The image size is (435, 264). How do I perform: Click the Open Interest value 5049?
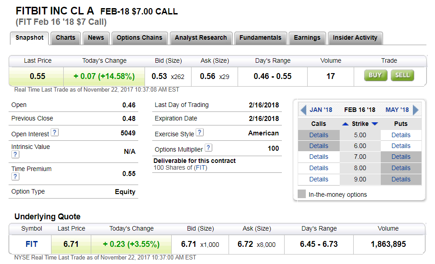coord(128,133)
